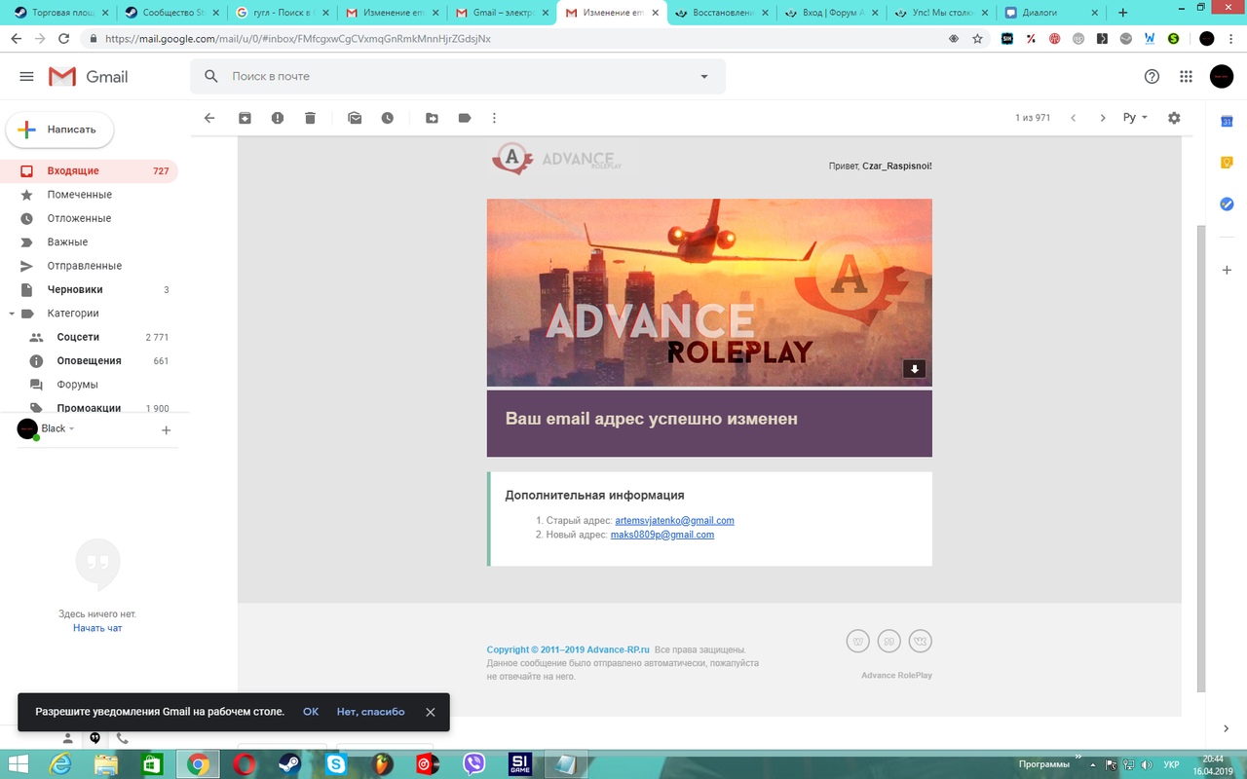Open the Move to folder icon
1247x779 pixels.
(432, 118)
